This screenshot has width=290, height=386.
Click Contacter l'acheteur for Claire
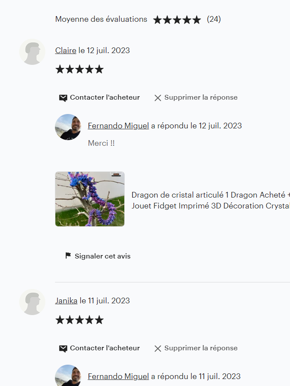point(99,97)
